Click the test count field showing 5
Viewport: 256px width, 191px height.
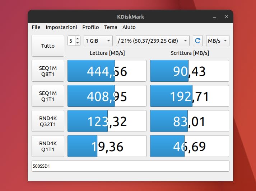(71, 41)
